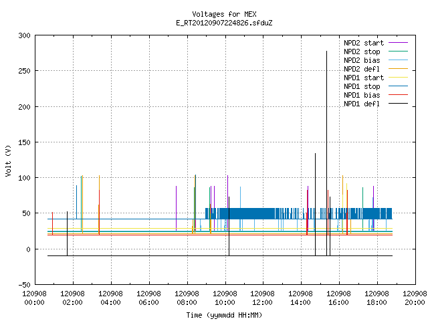Select the 'NPD1 defl' legend label
The image size is (428, 321).
tap(362, 104)
